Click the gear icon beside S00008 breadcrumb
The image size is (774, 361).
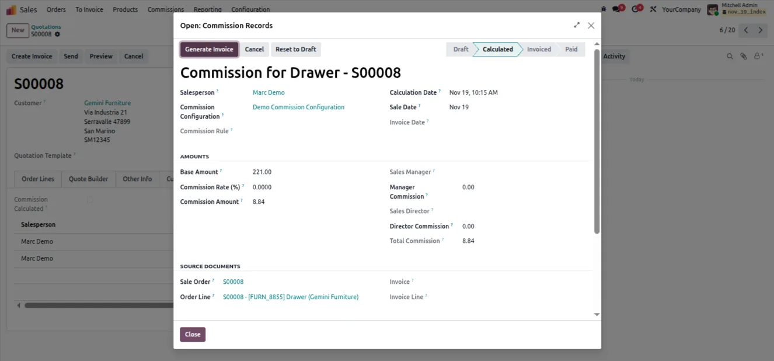click(x=57, y=34)
